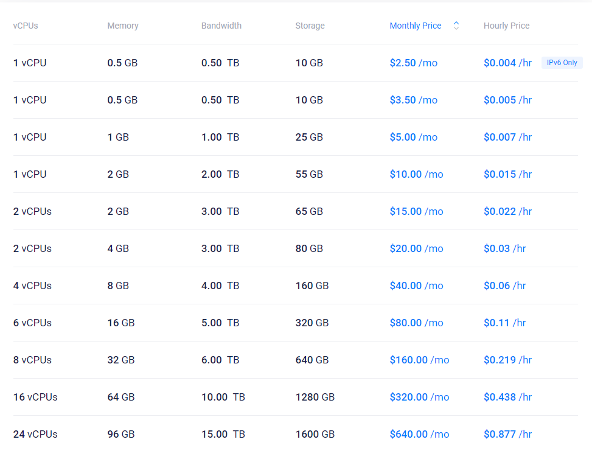Pick the $20.00 /mo plan
592x459 pixels.
[416, 248]
